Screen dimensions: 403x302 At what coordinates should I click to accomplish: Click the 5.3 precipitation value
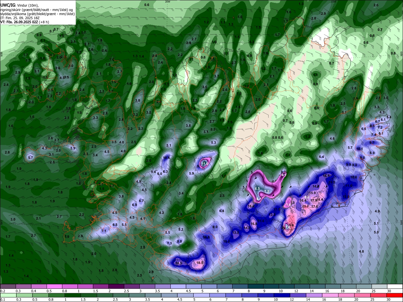point(213,143)
